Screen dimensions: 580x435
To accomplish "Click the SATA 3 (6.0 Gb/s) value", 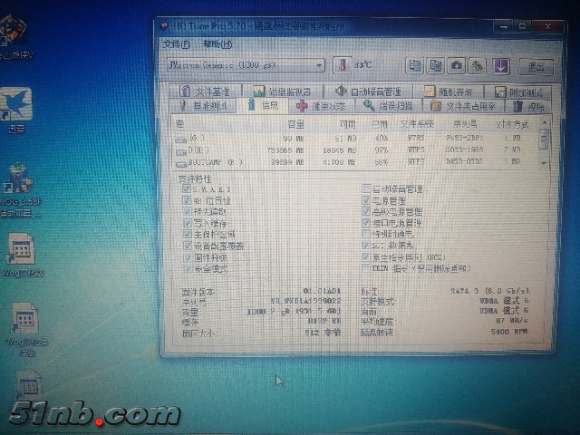I will (x=489, y=291).
